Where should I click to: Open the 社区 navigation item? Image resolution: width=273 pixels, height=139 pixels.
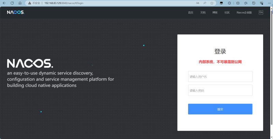(x=227, y=13)
